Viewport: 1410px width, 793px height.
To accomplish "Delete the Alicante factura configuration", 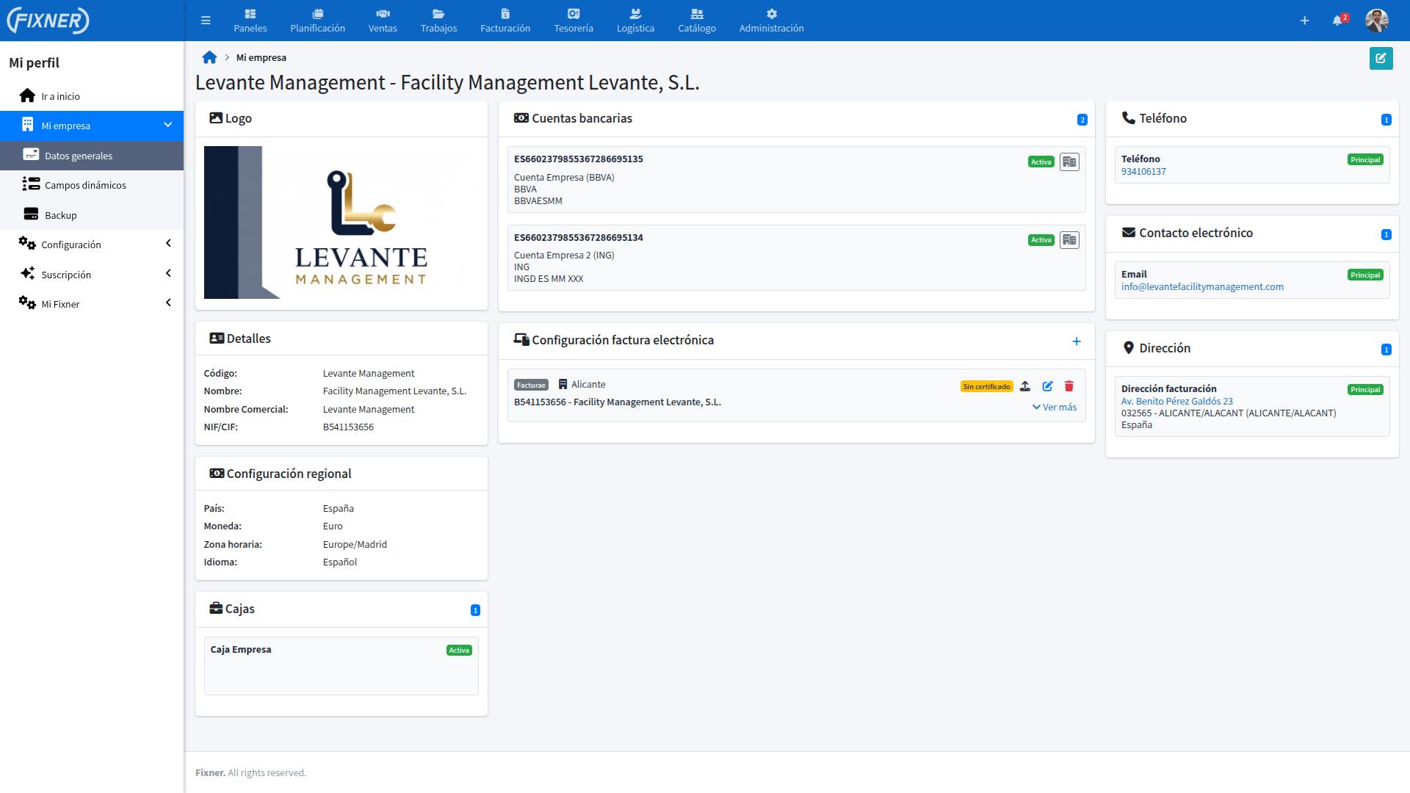I will (x=1069, y=386).
